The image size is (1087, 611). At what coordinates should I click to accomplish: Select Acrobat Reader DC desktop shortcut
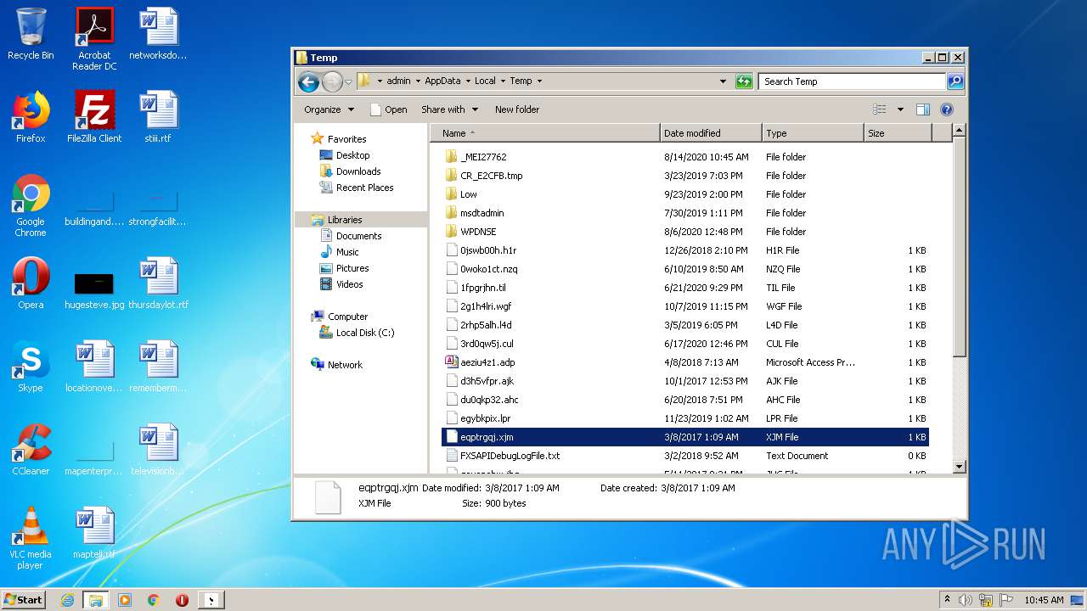pyautogui.click(x=94, y=39)
